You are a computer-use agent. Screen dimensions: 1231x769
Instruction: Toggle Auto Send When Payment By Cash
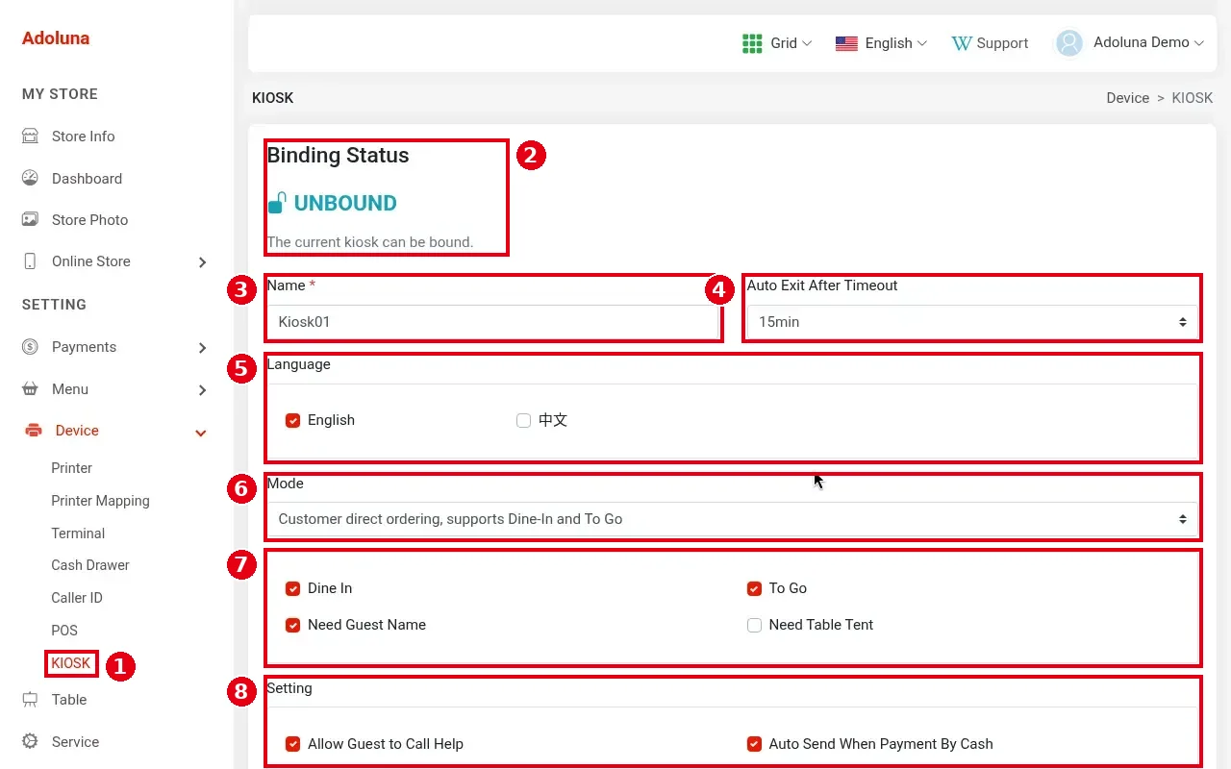[755, 744]
